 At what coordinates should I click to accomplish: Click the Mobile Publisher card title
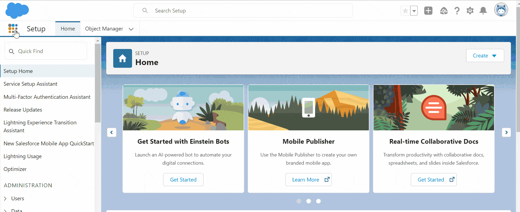click(309, 142)
